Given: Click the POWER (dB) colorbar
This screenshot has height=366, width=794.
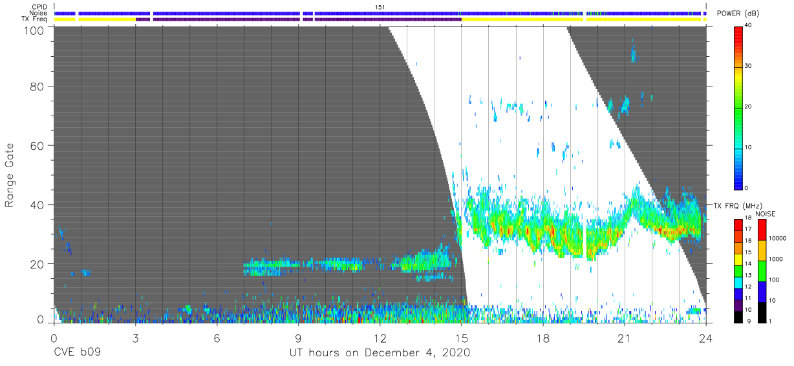Looking at the screenshot, I should point(739,107).
